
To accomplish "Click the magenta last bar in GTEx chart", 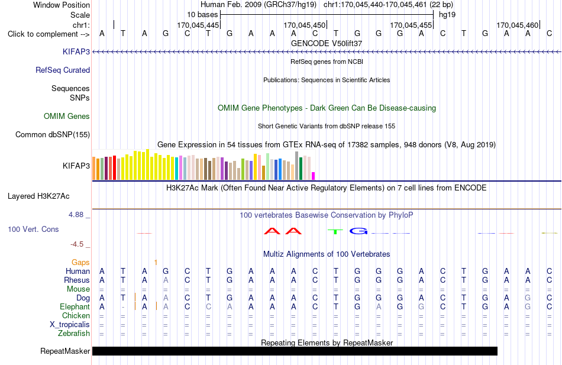I will point(314,176).
